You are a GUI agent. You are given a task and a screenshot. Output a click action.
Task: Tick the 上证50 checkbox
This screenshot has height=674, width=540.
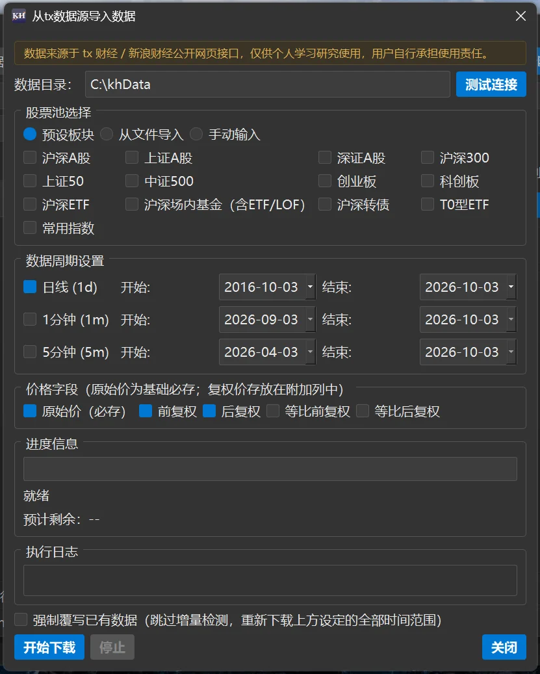(x=30, y=181)
